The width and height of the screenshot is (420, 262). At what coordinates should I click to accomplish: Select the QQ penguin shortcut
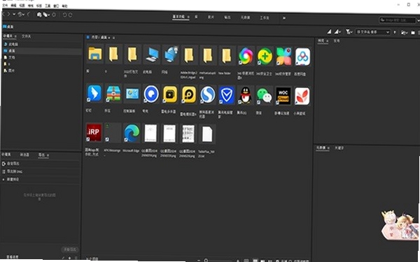[246, 96]
